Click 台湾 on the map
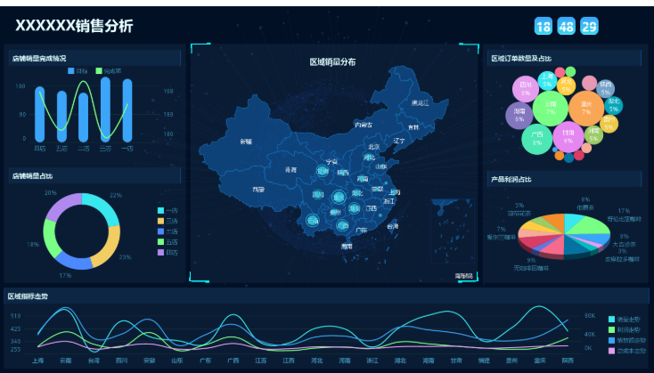This screenshot has height=373, width=654. [x=392, y=226]
